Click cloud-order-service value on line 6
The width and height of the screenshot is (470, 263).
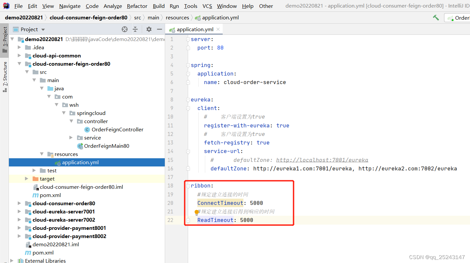(x=255, y=82)
